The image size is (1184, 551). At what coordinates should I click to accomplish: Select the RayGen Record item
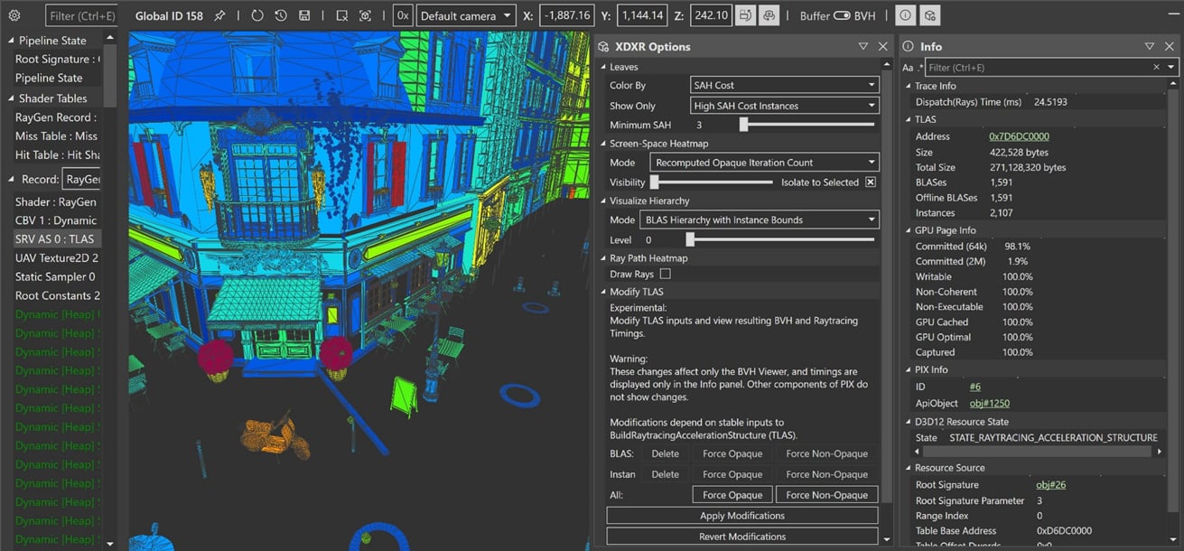point(57,117)
